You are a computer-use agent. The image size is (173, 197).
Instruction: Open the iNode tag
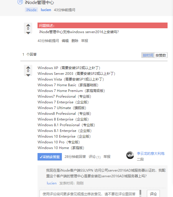pyautogui.click(x=31, y=10)
